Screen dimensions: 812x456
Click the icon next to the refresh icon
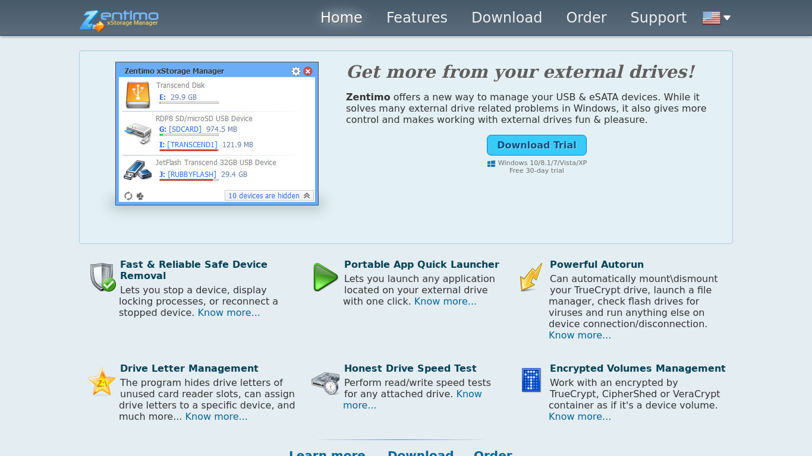pyautogui.click(x=140, y=196)
